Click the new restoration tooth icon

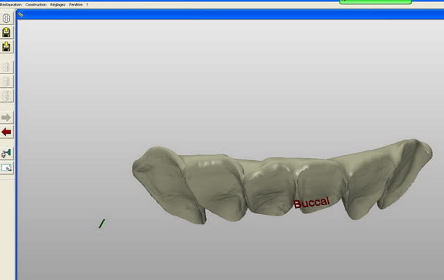point(7,18)
